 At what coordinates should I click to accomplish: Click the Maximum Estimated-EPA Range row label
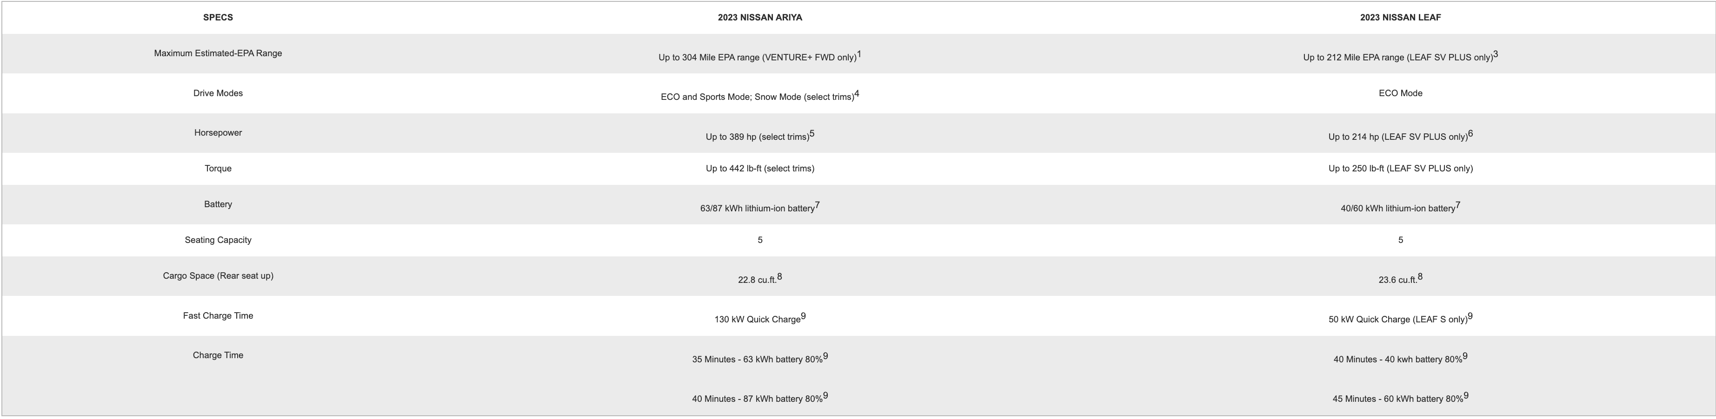coord(218,53)
